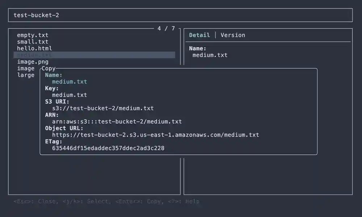Select the ETag hash value
Viewport: 362px width, 217px height.
(x=108, y=148)
